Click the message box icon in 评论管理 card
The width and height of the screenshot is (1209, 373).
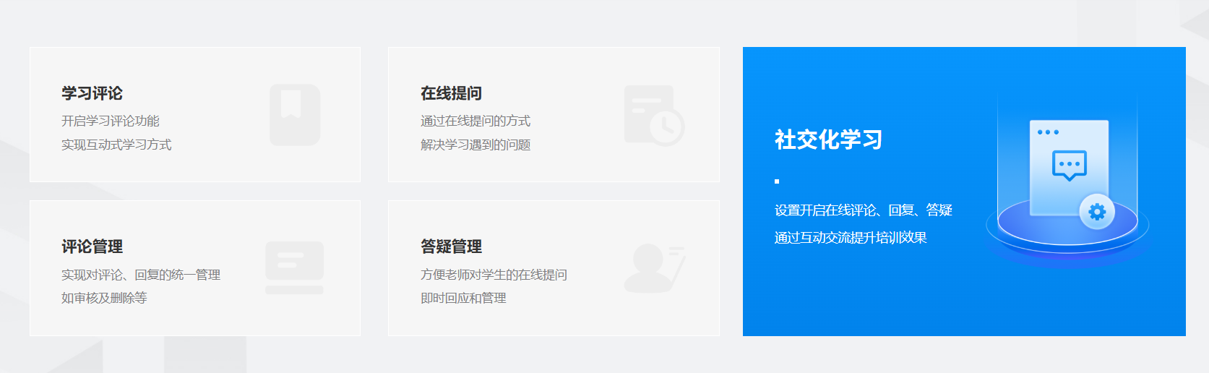(294, 267)
